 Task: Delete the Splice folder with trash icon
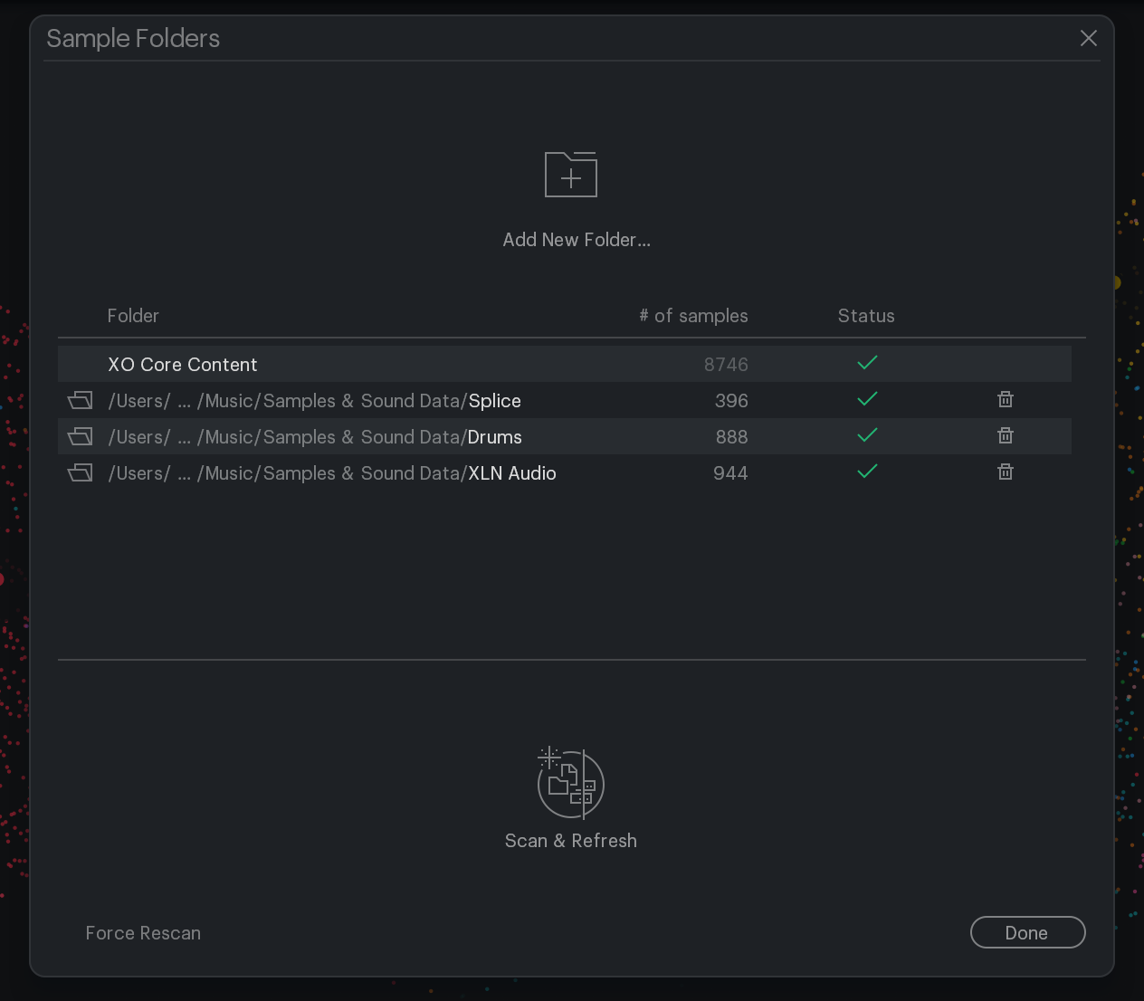tap(1005, 399)
